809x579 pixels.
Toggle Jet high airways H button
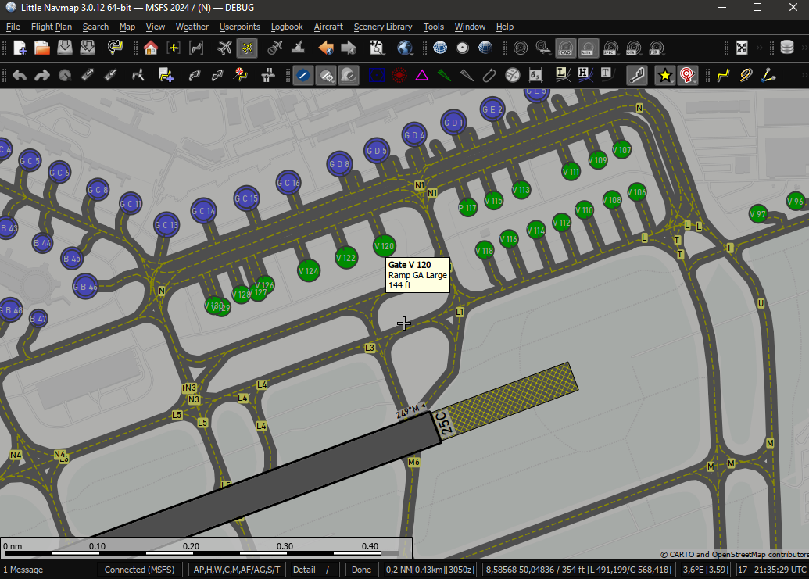584,75
